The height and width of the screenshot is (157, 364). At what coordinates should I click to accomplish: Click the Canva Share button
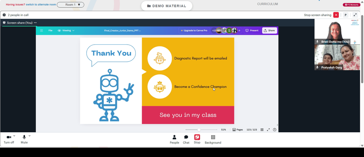269,31
